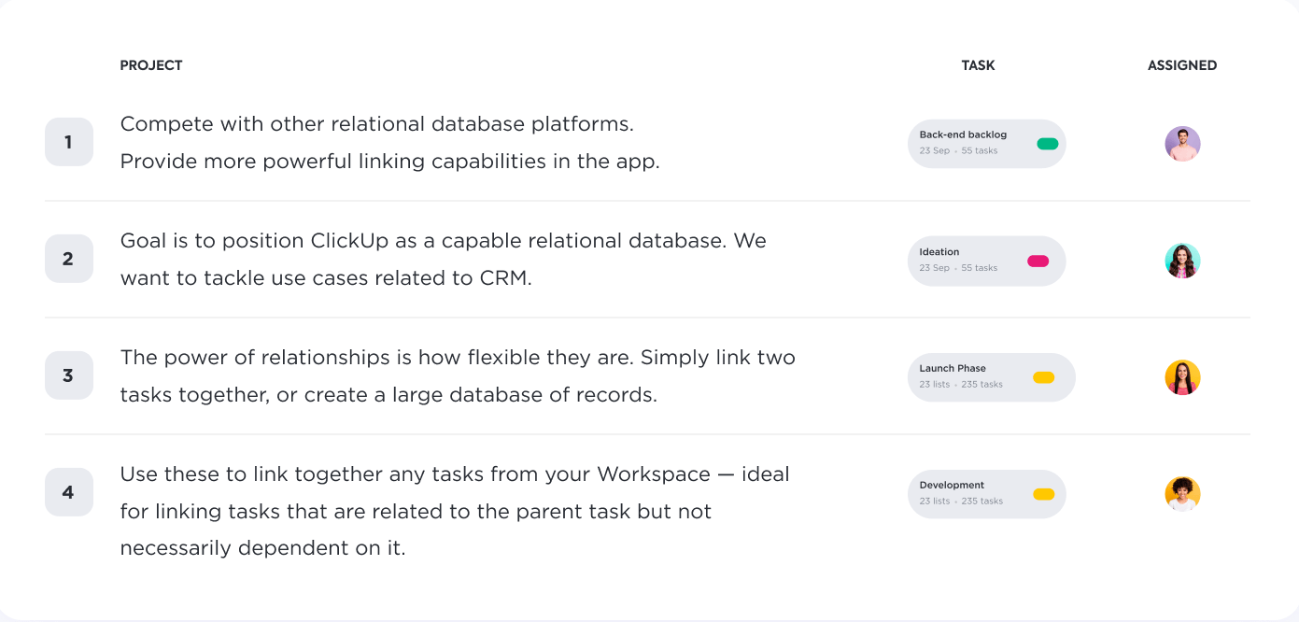Click the number 3 row badge
The width and height of the screenshot is (1299, 622).
tap(68, 375)
